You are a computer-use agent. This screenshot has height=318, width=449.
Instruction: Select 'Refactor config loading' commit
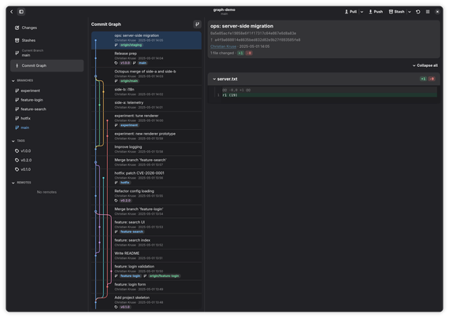point(147,196)
